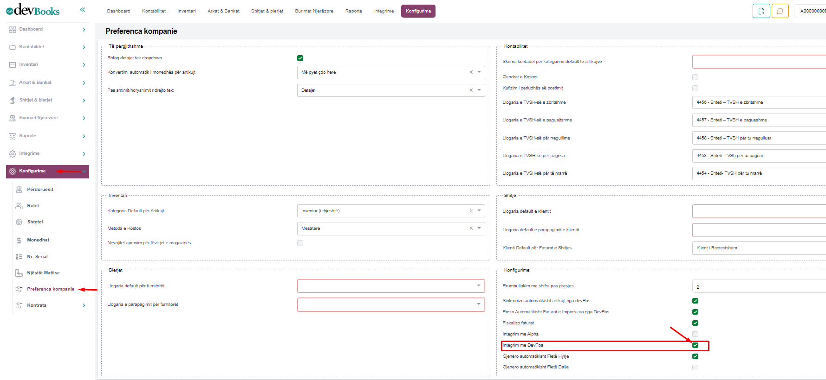Click the document icon in top bar
This screenshot has width=826, height=380.
click(761, 11)
